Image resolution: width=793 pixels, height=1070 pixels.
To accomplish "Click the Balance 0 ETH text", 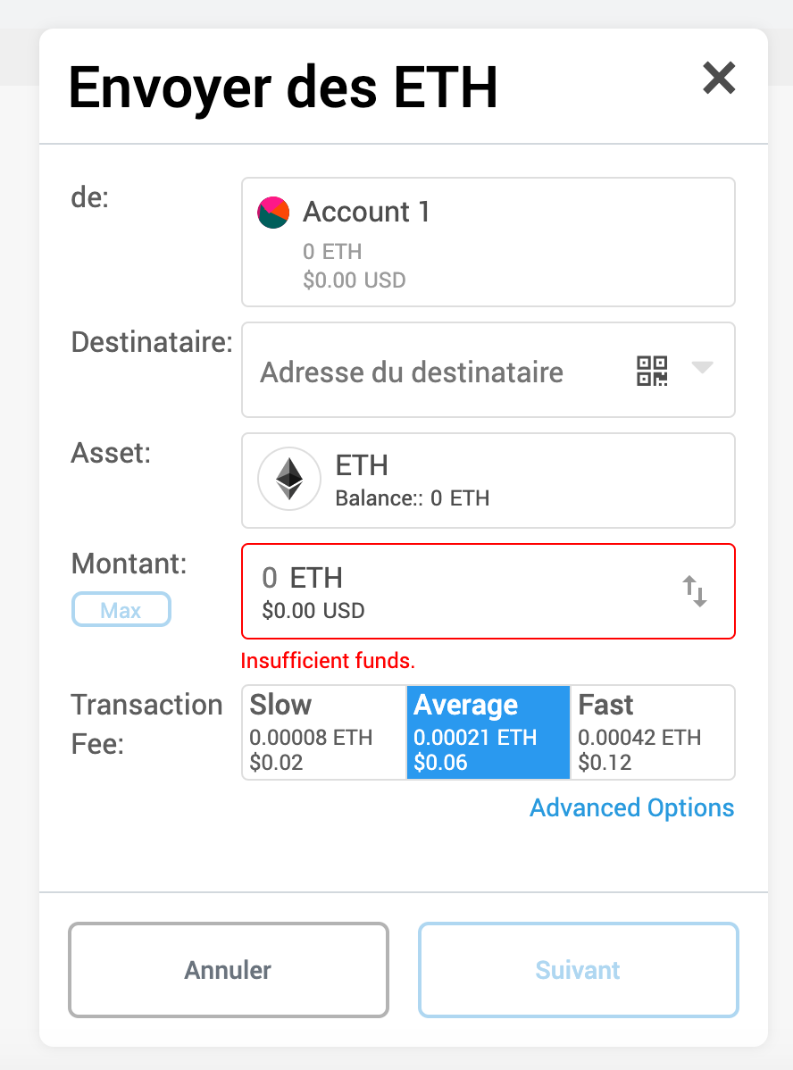I will (413, 498).
